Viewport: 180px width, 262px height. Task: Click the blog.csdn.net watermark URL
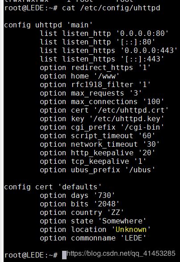121,253
